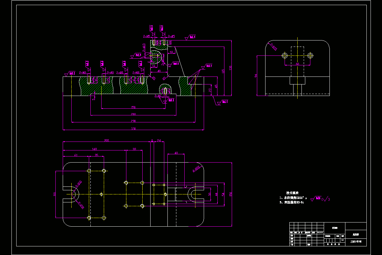Click the 38 dimension text
The width and height of the screenshot is (382, 255).
pos(134,149)
